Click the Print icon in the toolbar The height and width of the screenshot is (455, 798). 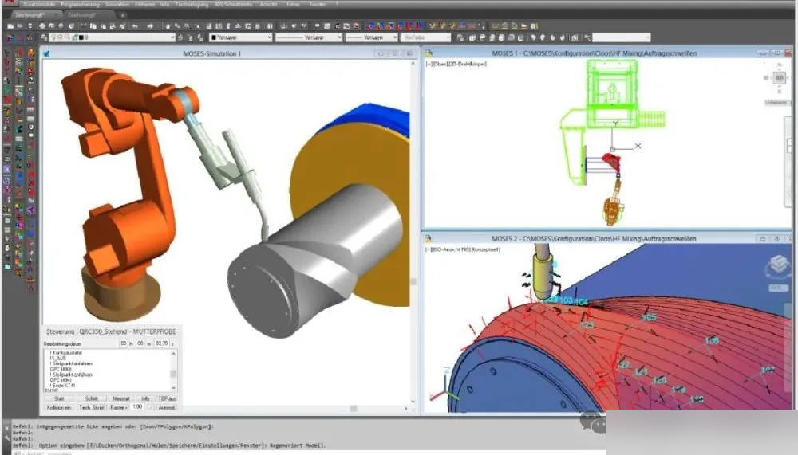[x=42, y=26]
